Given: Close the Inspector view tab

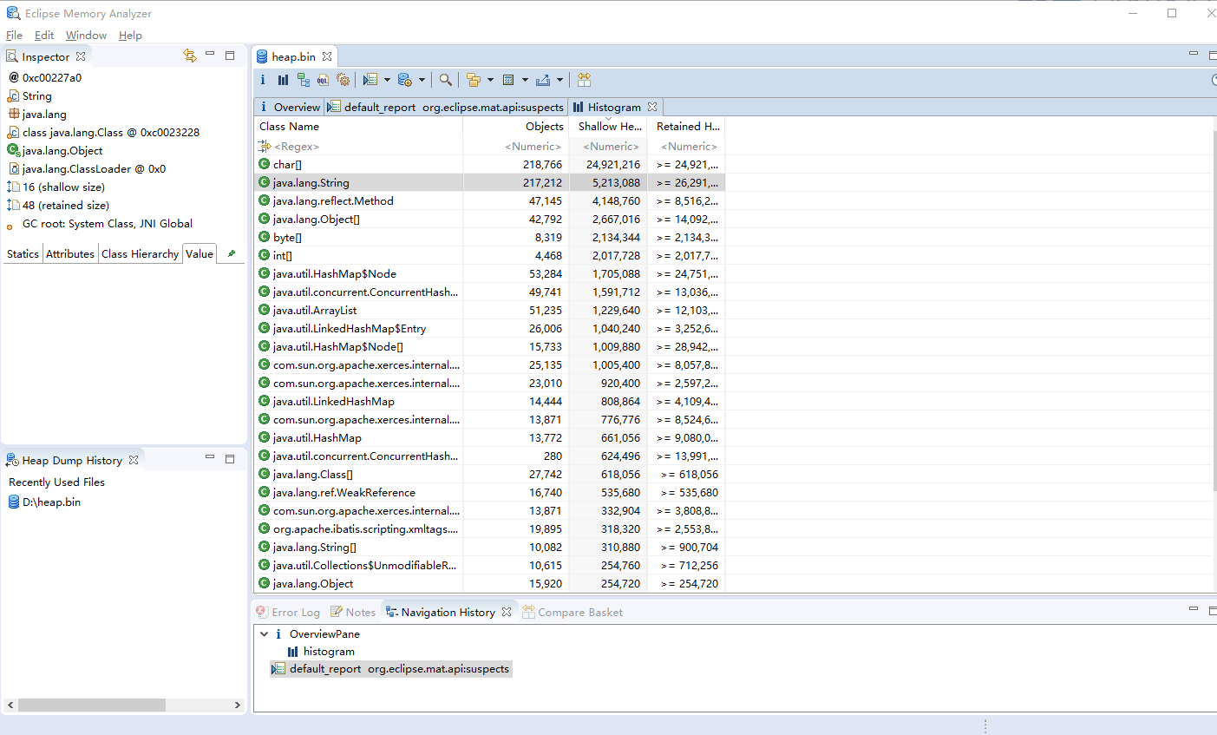Looking at the screenshot, I should 81,56.
